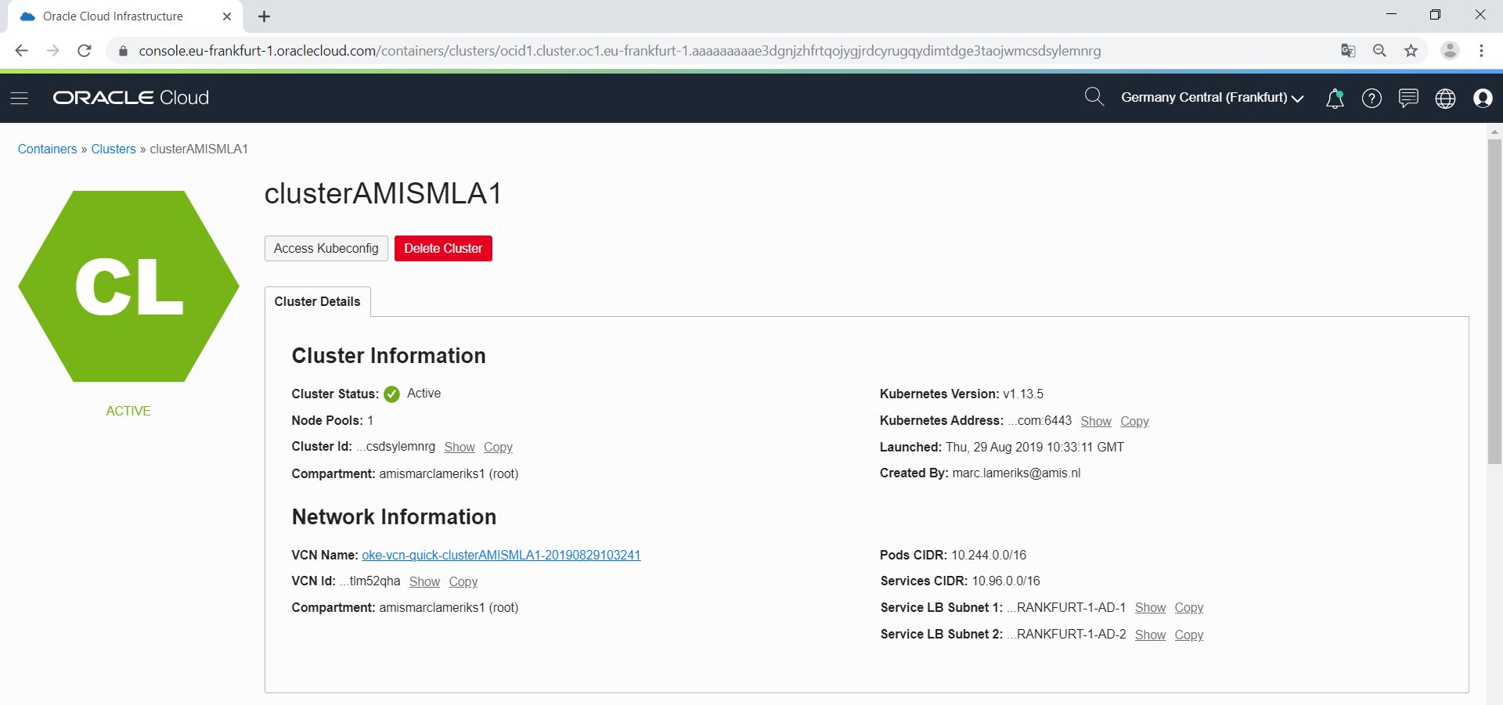Screen dimensions: 1503x705
Task: Show the full Cluster Id
Action: [460, 448]
